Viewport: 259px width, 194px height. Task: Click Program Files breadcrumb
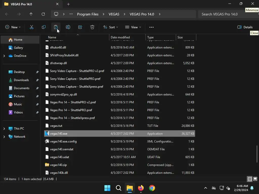tap(88, 14)
